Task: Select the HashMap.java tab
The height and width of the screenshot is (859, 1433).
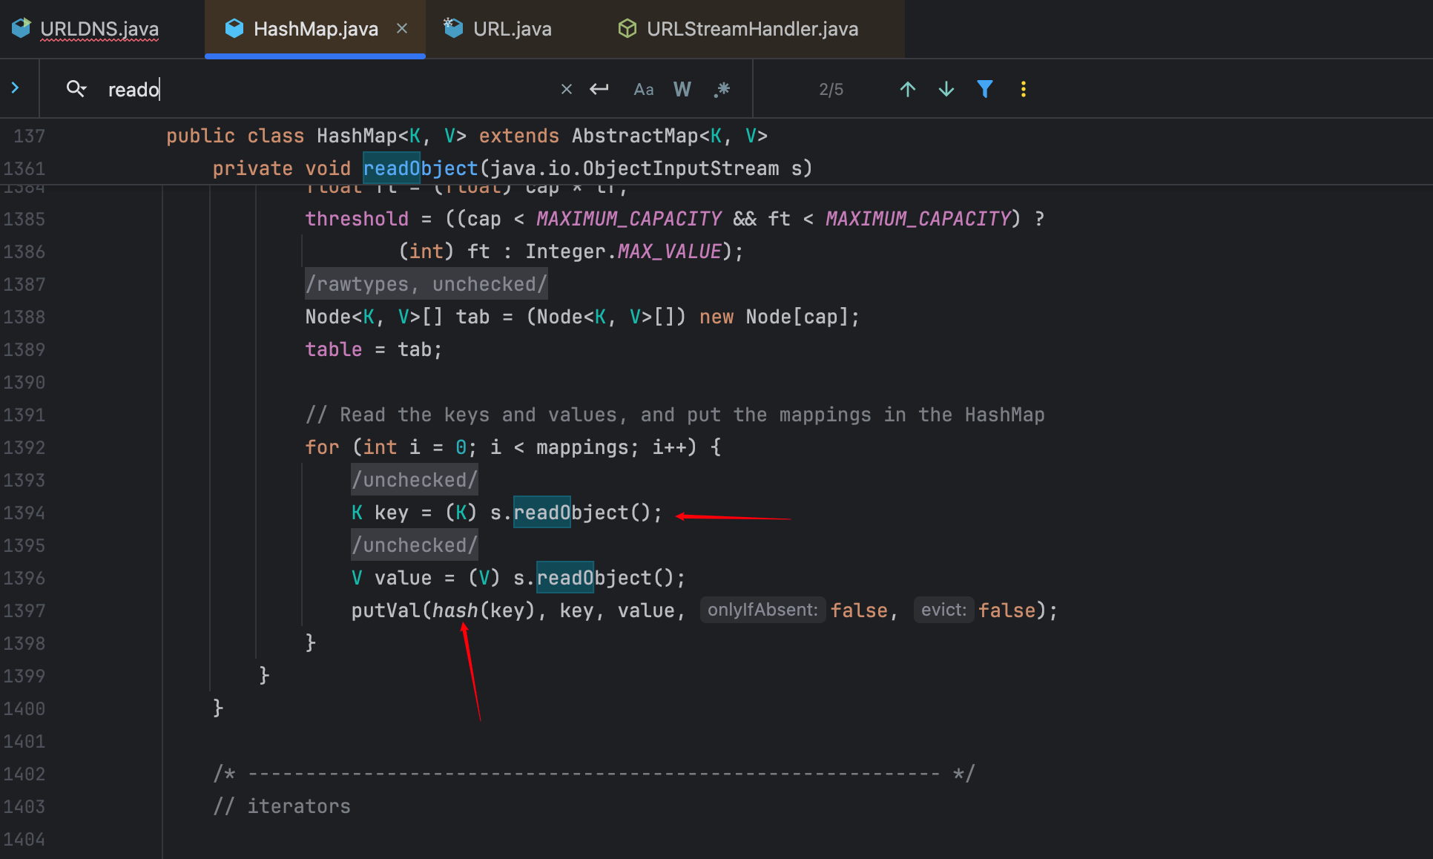Action: (315, 29)
